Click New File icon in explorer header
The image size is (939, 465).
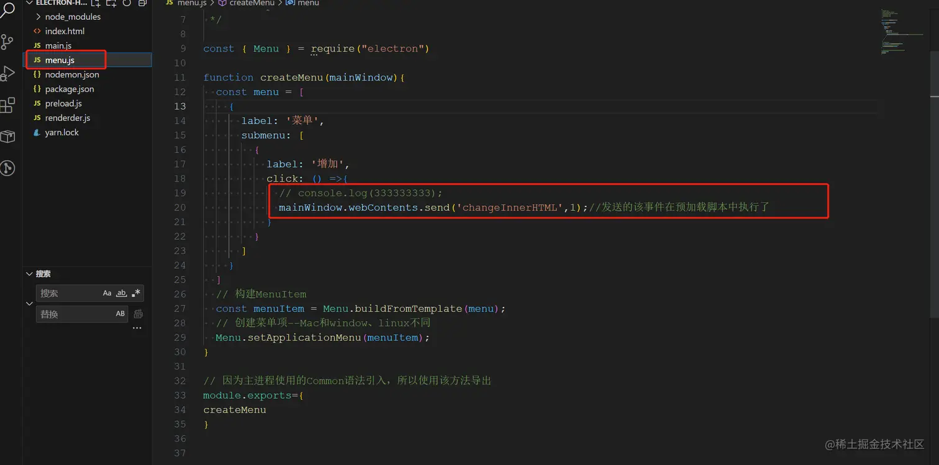[96, 3]
